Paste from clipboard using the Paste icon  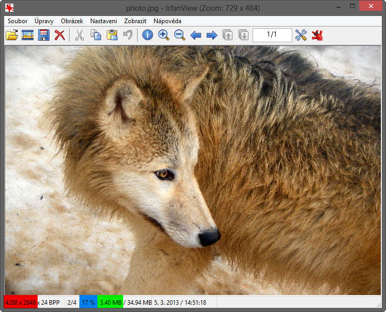coord(112,35)
